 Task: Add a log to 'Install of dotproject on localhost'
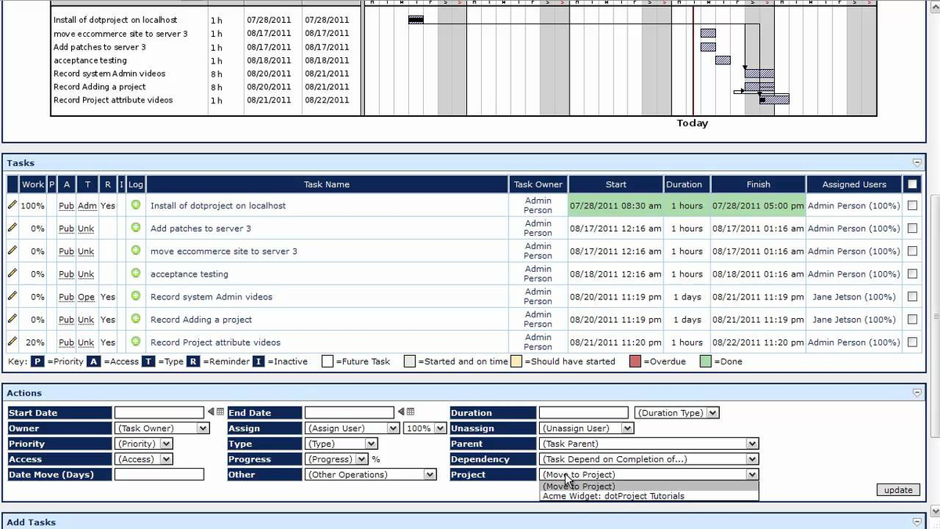136,205
